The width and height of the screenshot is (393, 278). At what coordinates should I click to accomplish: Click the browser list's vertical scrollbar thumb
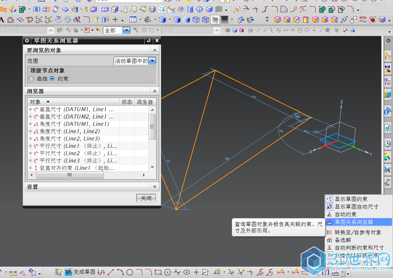click(152, 127)
